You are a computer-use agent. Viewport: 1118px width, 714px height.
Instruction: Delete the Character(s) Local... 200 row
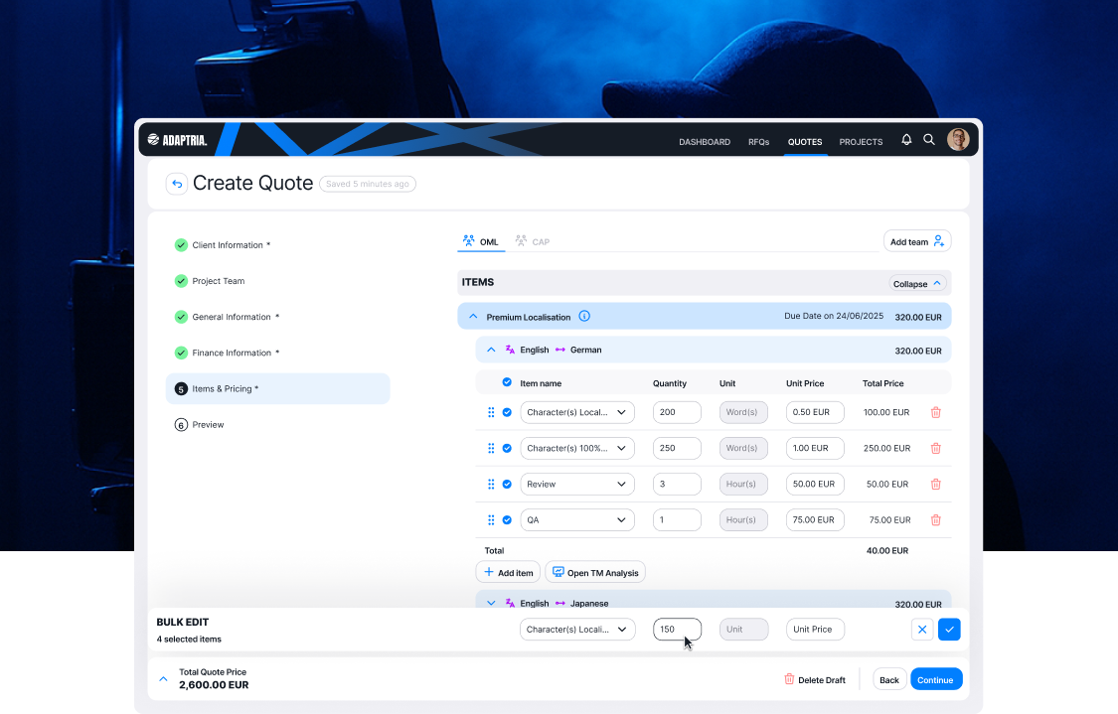click(x=936, y=412)
